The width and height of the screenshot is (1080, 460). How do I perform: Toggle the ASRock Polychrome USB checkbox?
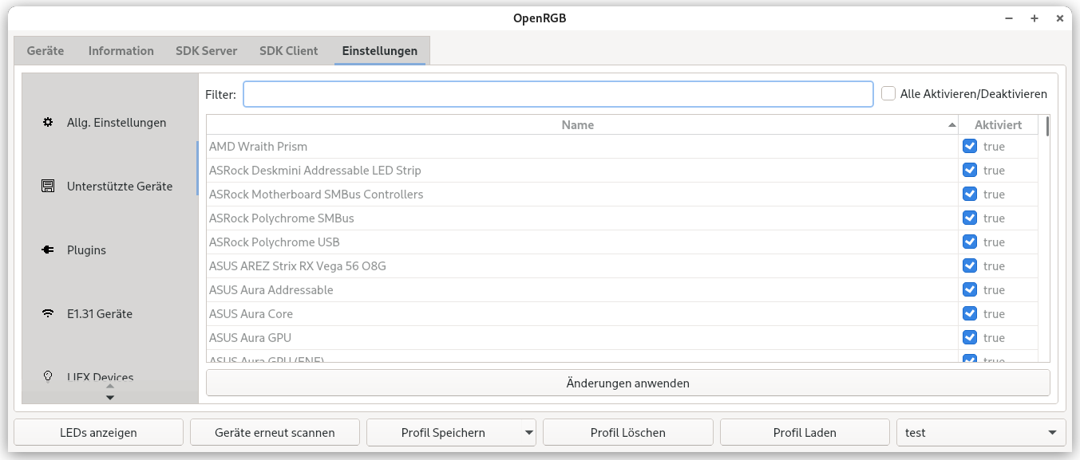pyautogui.click(x=970, y=242)
